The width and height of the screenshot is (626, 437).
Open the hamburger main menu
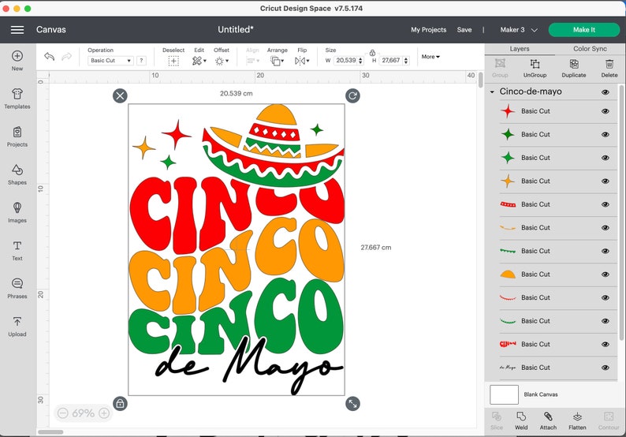point(17,29)
